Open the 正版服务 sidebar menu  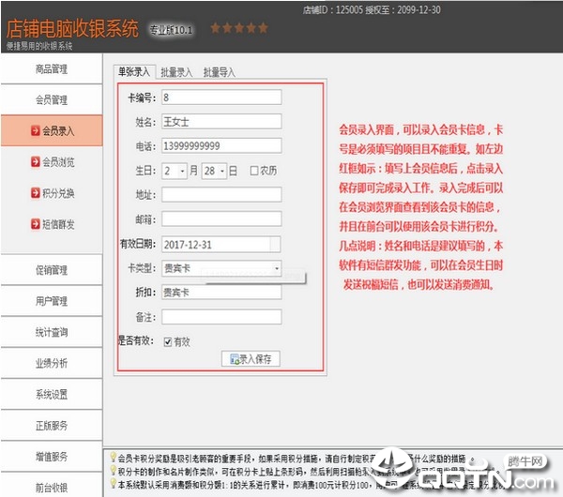pos(52,426)
